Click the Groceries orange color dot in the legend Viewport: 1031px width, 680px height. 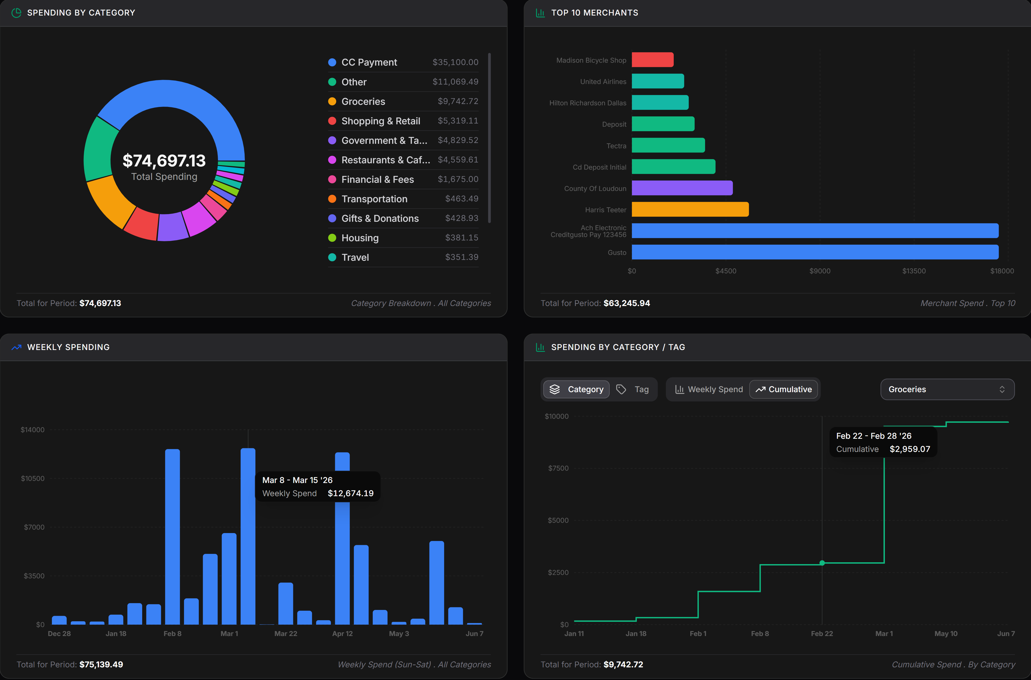[332, 101]
